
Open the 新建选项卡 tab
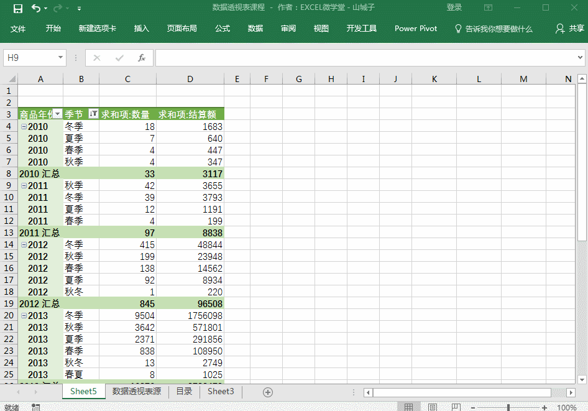tap(98, 29)
